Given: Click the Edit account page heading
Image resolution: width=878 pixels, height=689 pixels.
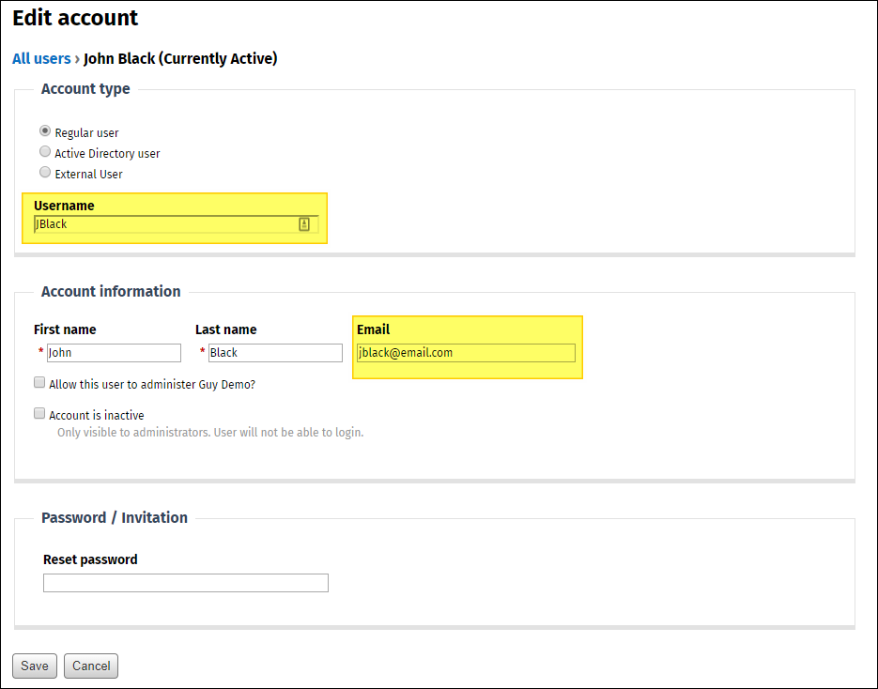Looking at the screenshot, I should point(75,18).
